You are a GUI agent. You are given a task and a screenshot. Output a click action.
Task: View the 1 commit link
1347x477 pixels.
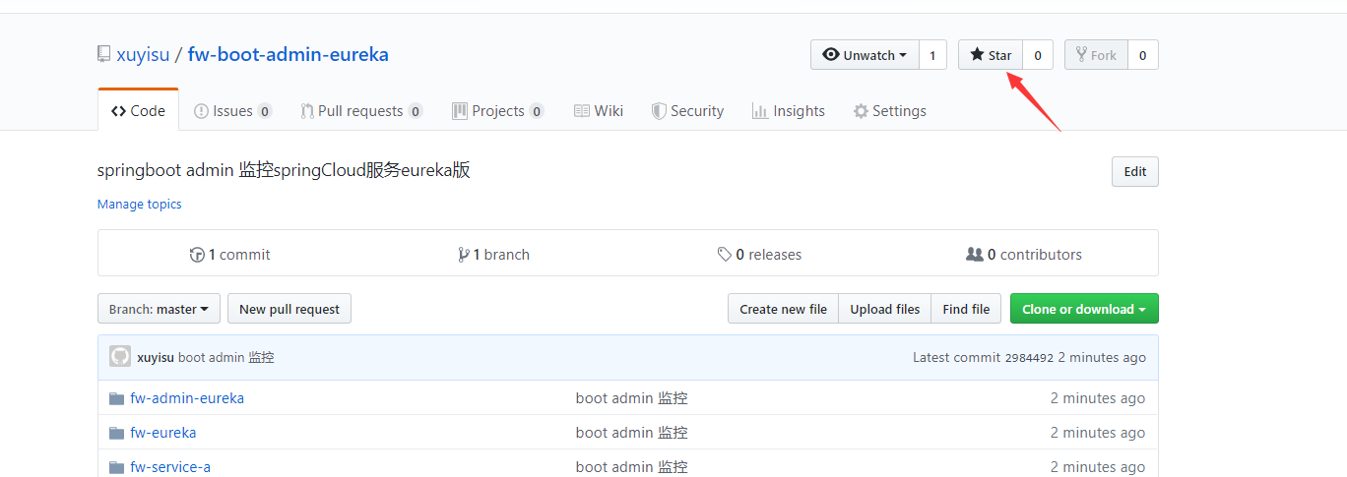point(230,255)
